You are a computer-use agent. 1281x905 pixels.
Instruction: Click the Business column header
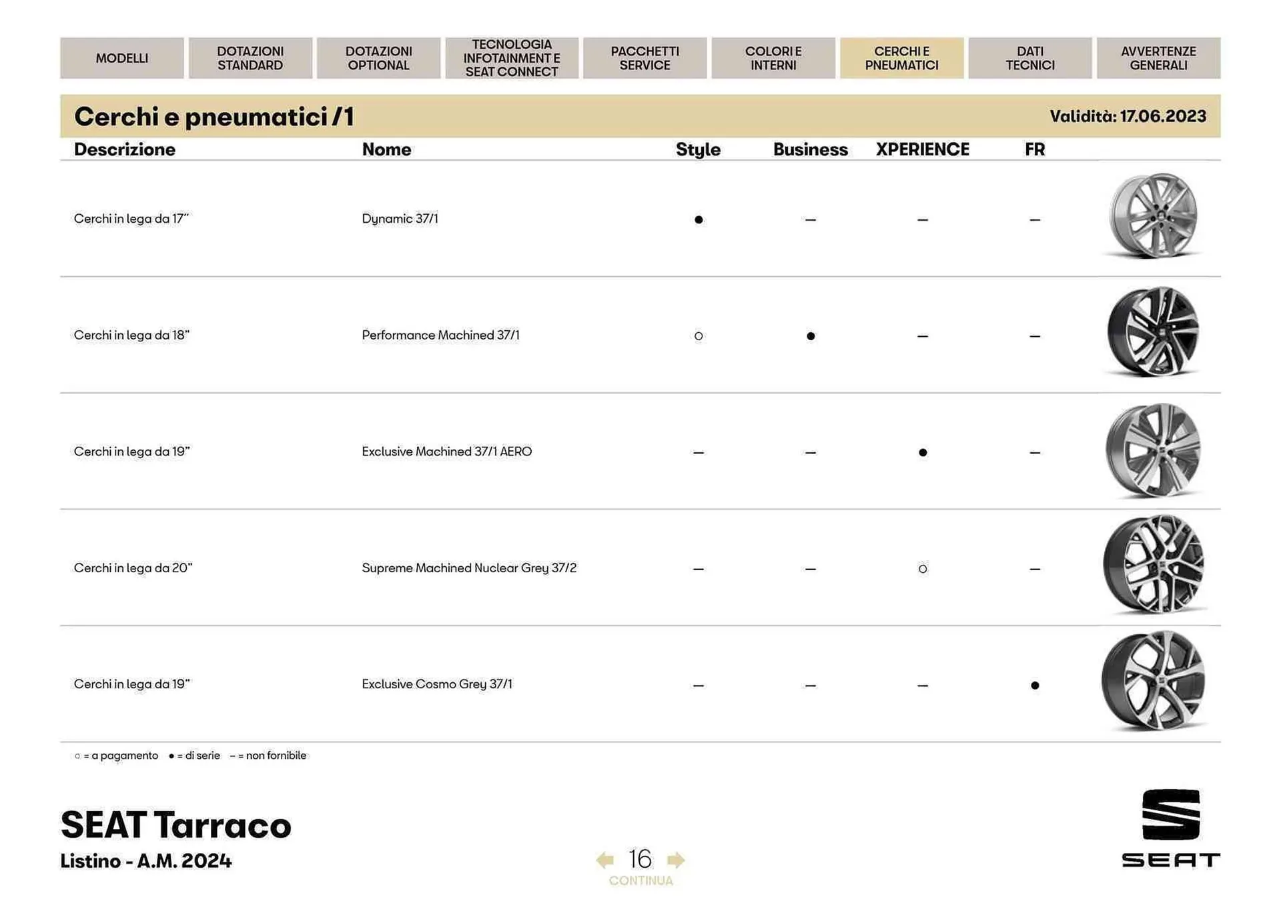click(811, 149)
